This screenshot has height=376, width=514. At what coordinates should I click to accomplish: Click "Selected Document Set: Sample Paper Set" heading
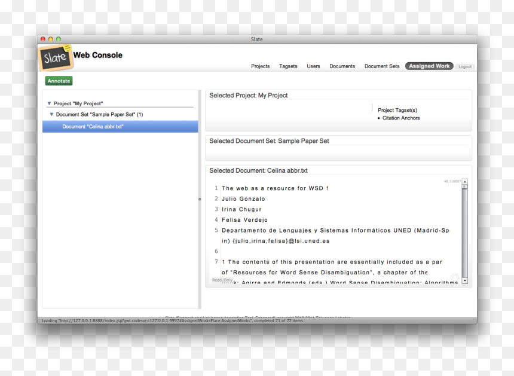point(269,141)
